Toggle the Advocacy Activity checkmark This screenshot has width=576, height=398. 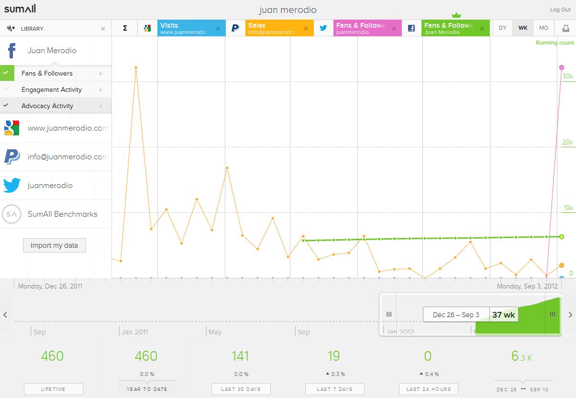tap(6, 106)
